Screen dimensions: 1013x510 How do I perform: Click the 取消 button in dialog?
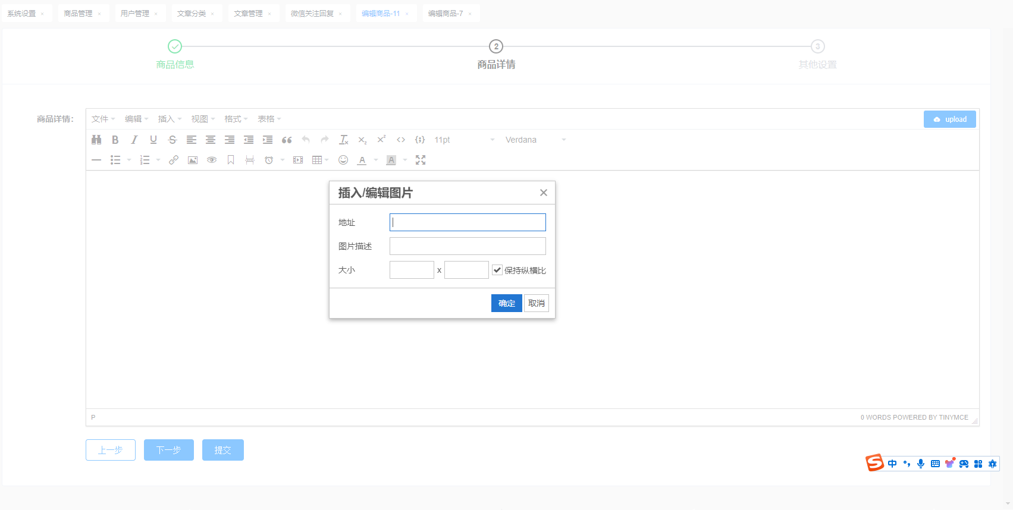click(537, 303)
